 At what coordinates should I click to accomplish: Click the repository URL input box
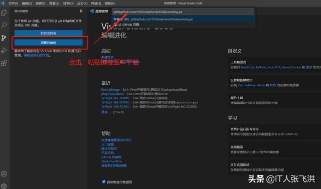[x=183, y=12]
